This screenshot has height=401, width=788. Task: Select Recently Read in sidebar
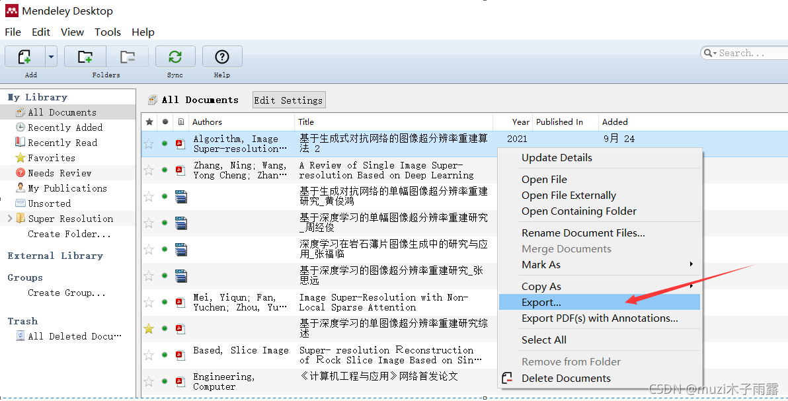coord(62,142)
